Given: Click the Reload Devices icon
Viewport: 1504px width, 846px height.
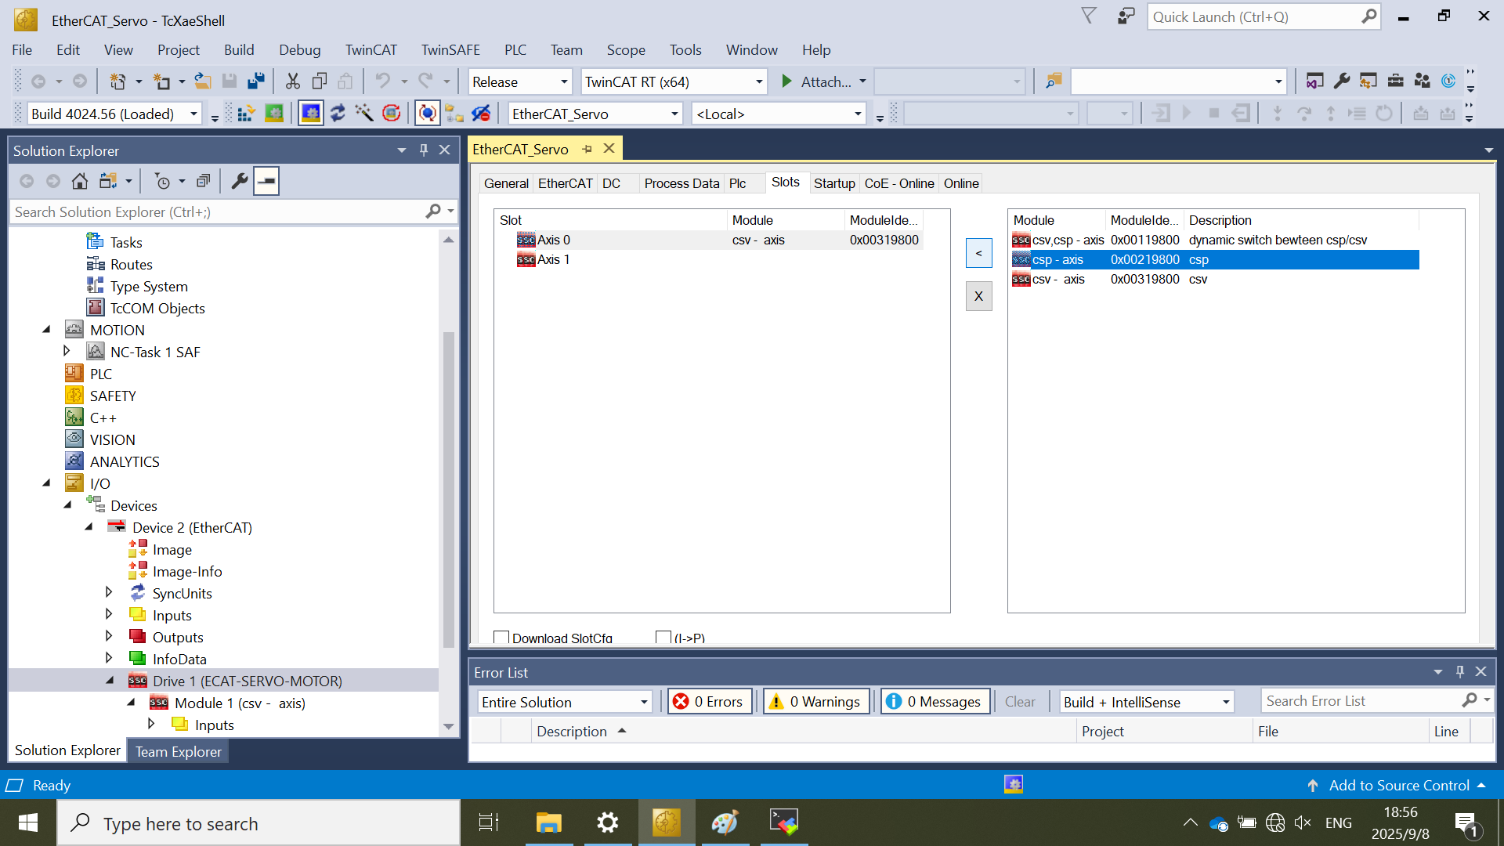Looking at the screenshot, I should 338,114.
